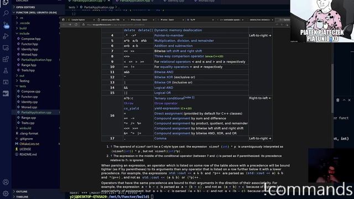Open the Three-way comparison operator link

pyautogui.click(x=179, y=56)
